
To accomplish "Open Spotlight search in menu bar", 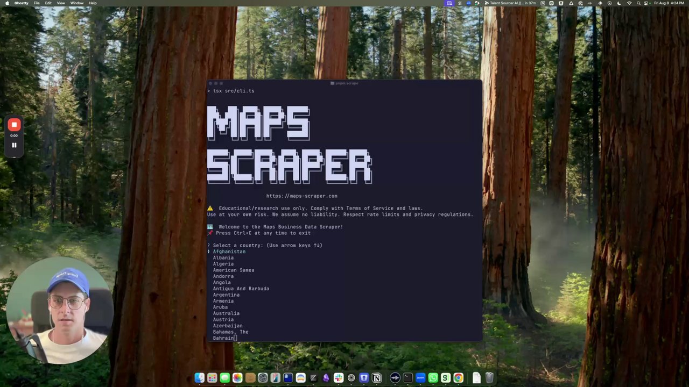I will click(639, 3).
